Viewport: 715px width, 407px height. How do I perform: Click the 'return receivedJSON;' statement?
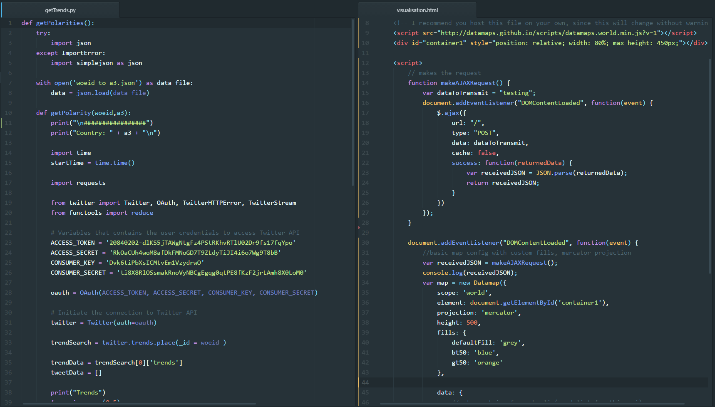tap(503, 183)
